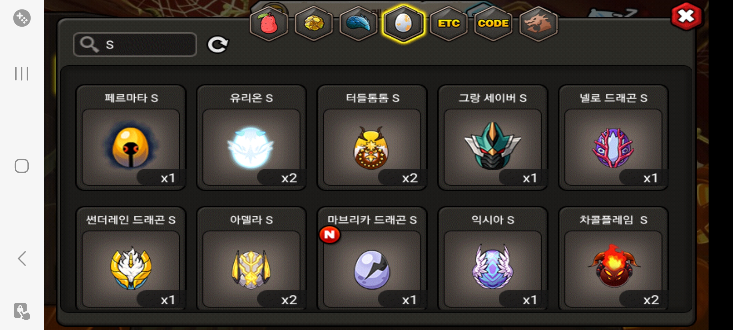Viewport: 733px width, 330px height.
Task: Open the CODE tab
Action: coord(493,24)
